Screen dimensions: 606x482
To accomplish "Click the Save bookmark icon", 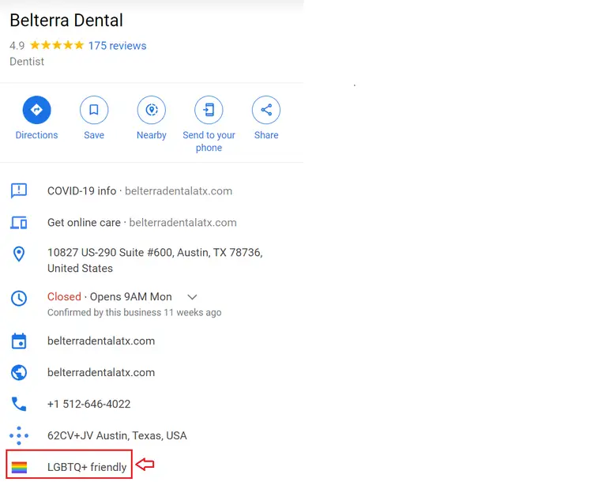I will coord(94,110).
